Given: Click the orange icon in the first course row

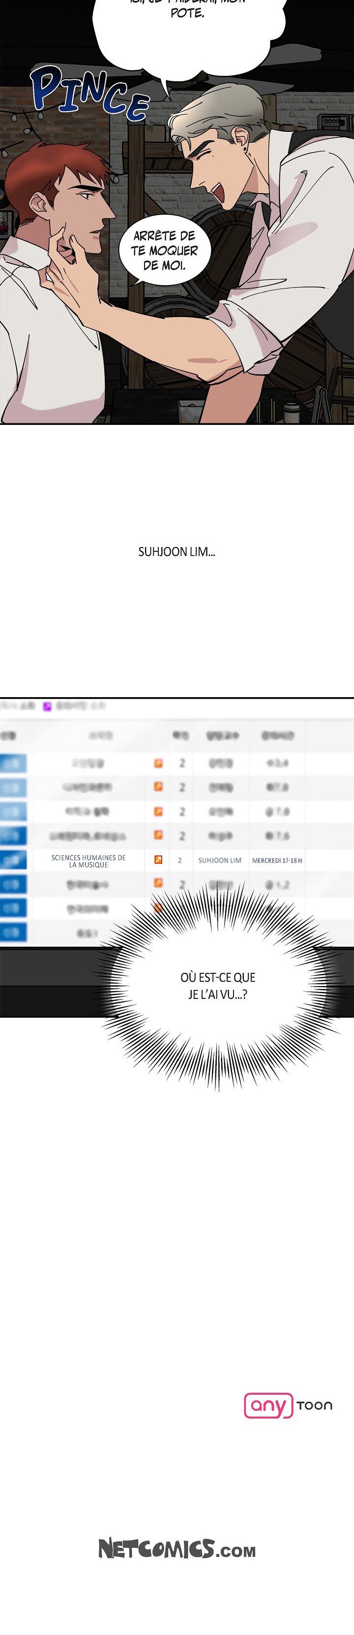Looking at the screenshot, I should point(158,763).
